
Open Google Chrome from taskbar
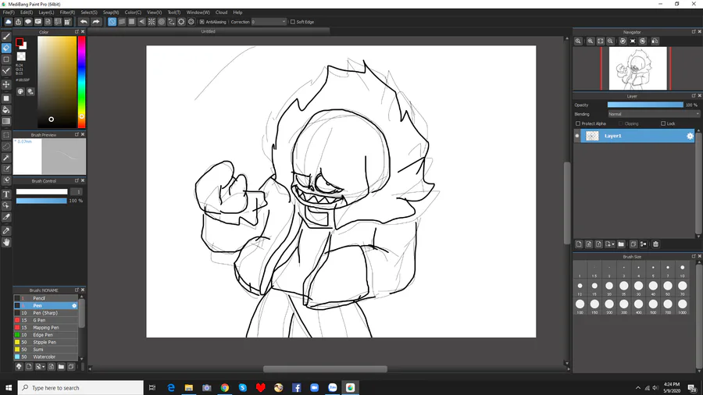[225, 388]
